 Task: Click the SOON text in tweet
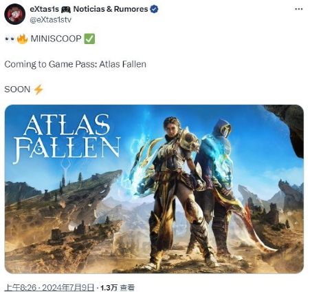pos(17,90)
